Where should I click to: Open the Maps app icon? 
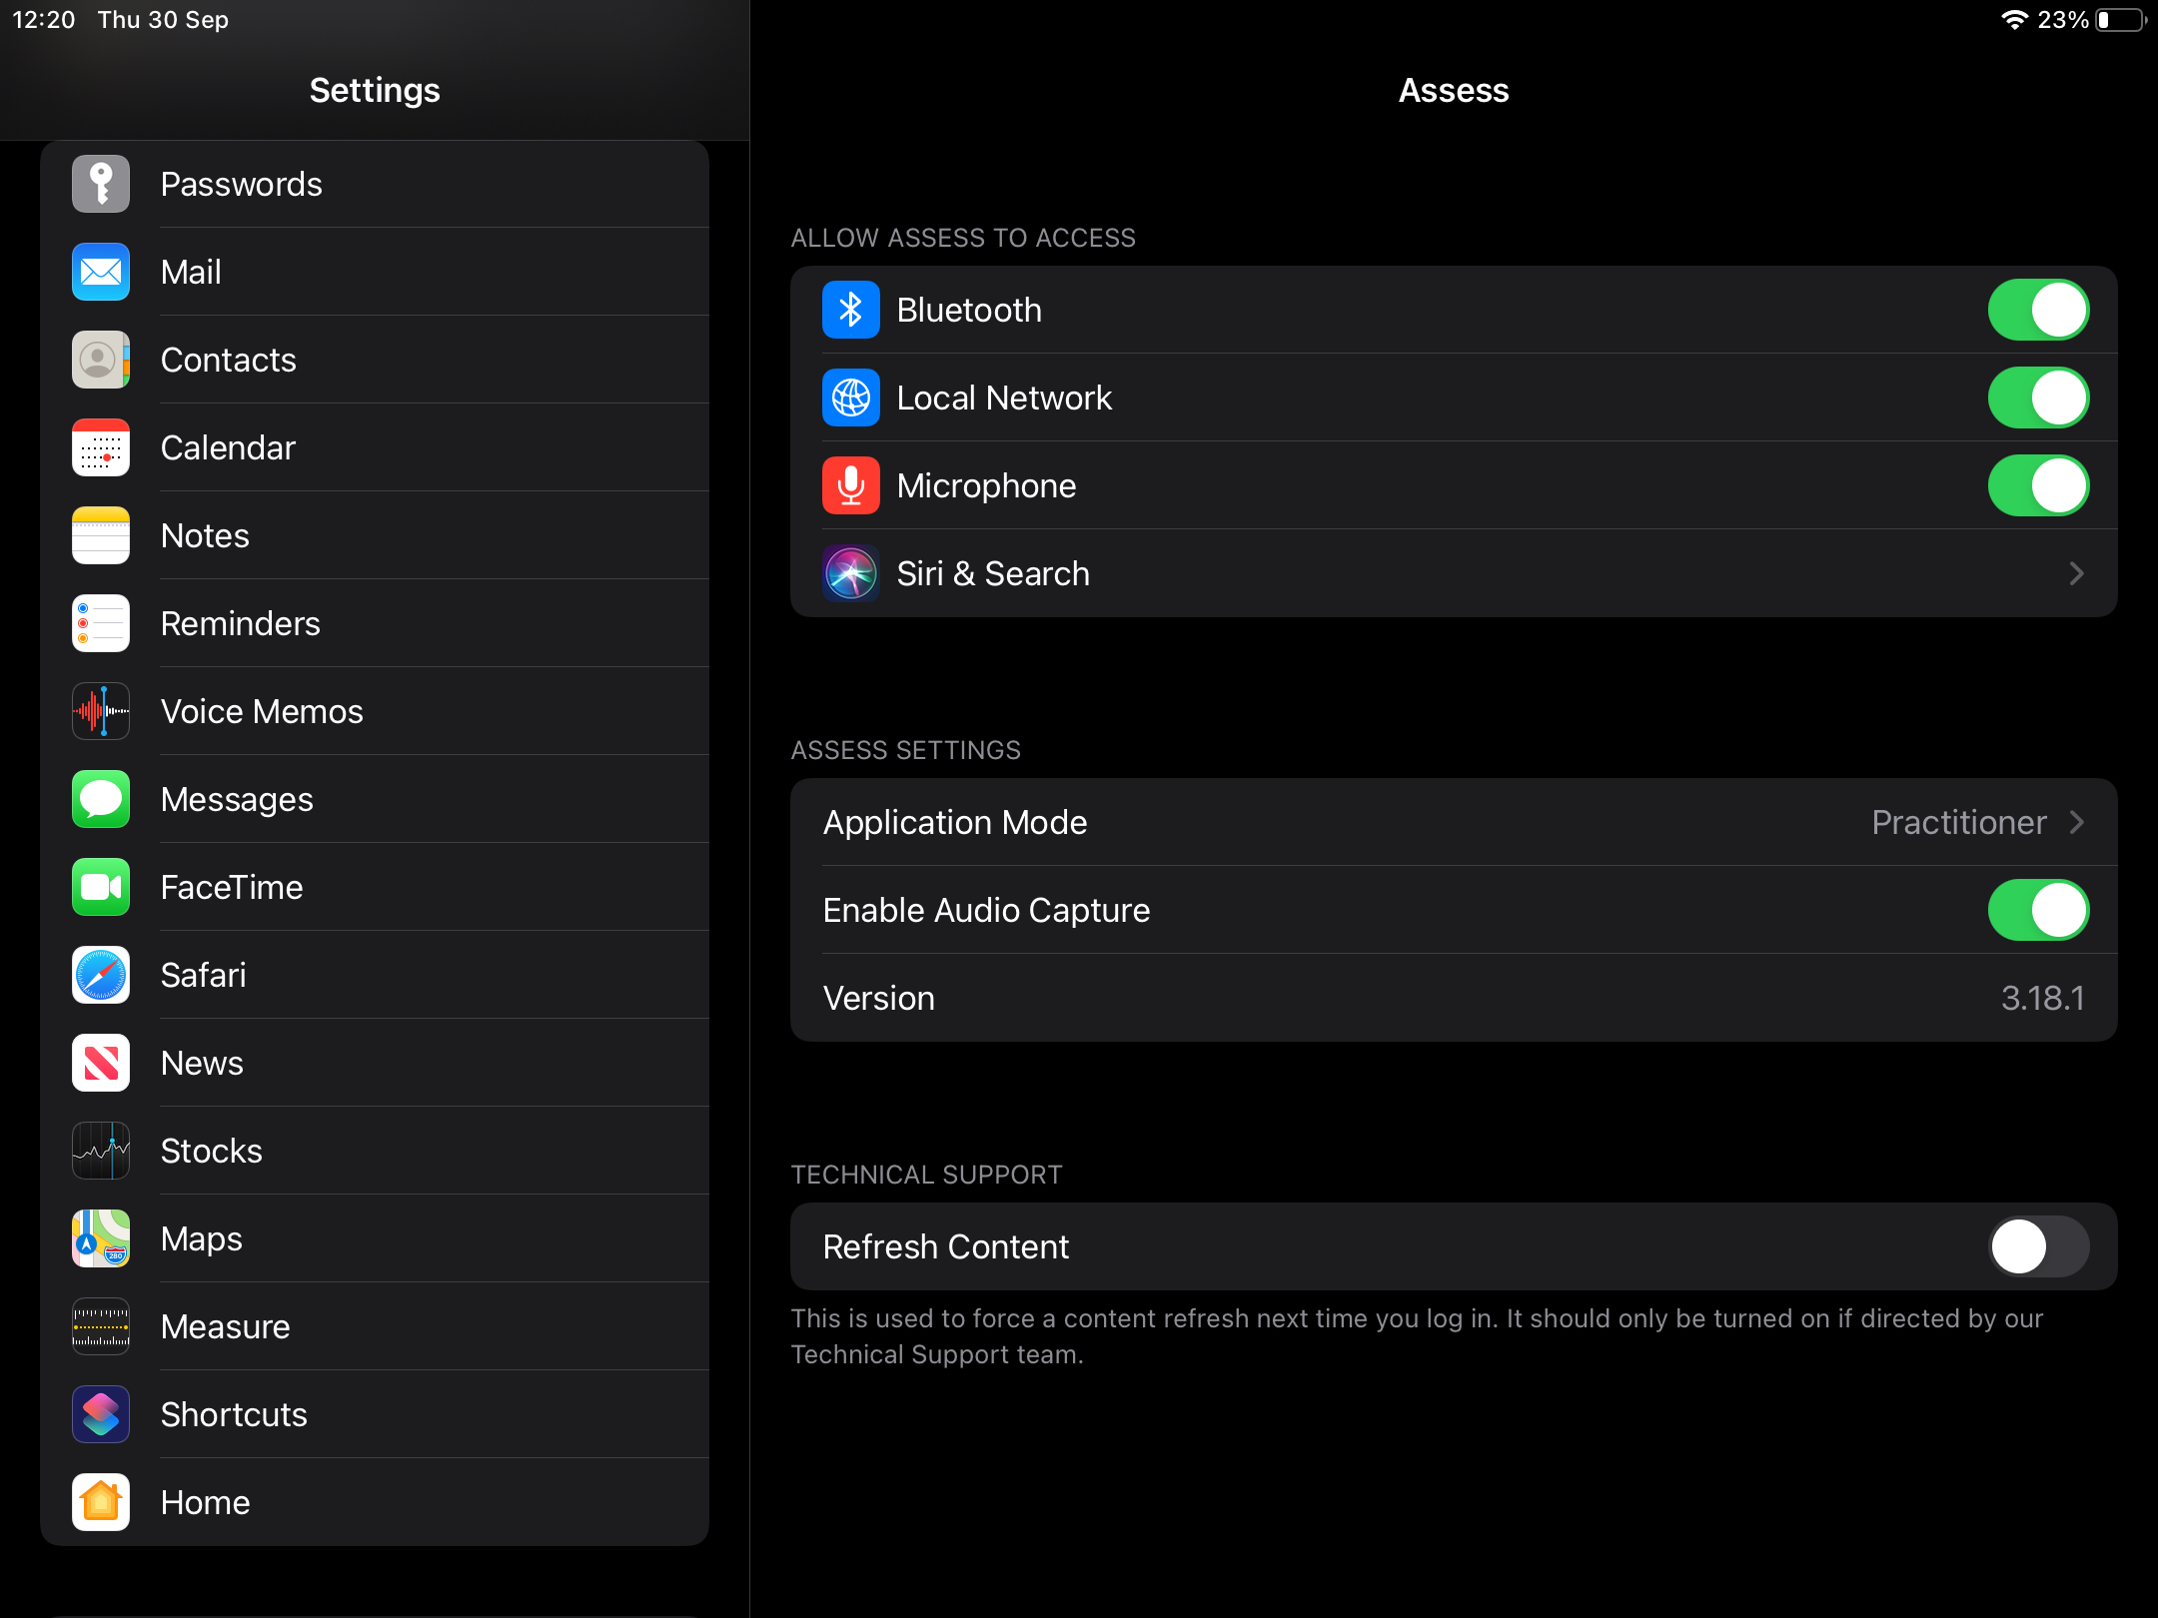tap(101, 1238)
